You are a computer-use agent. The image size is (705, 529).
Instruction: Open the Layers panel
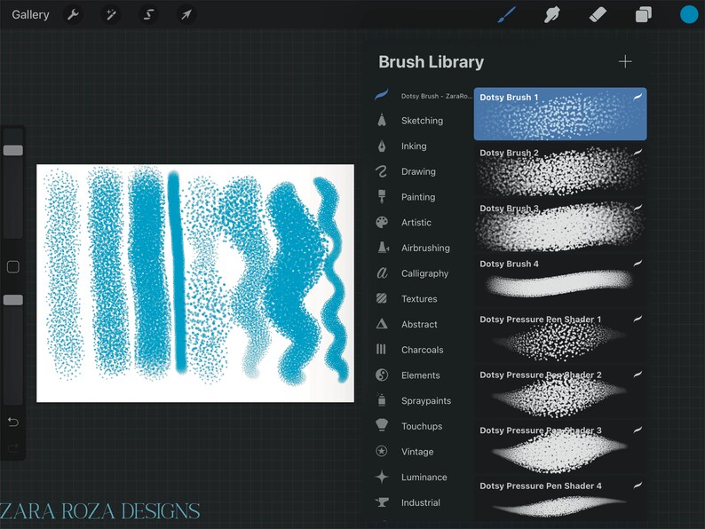tap(644, 15)
